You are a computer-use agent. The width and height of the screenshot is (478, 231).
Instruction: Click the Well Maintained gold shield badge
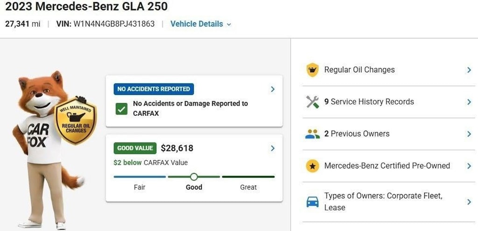pos(75,121)
